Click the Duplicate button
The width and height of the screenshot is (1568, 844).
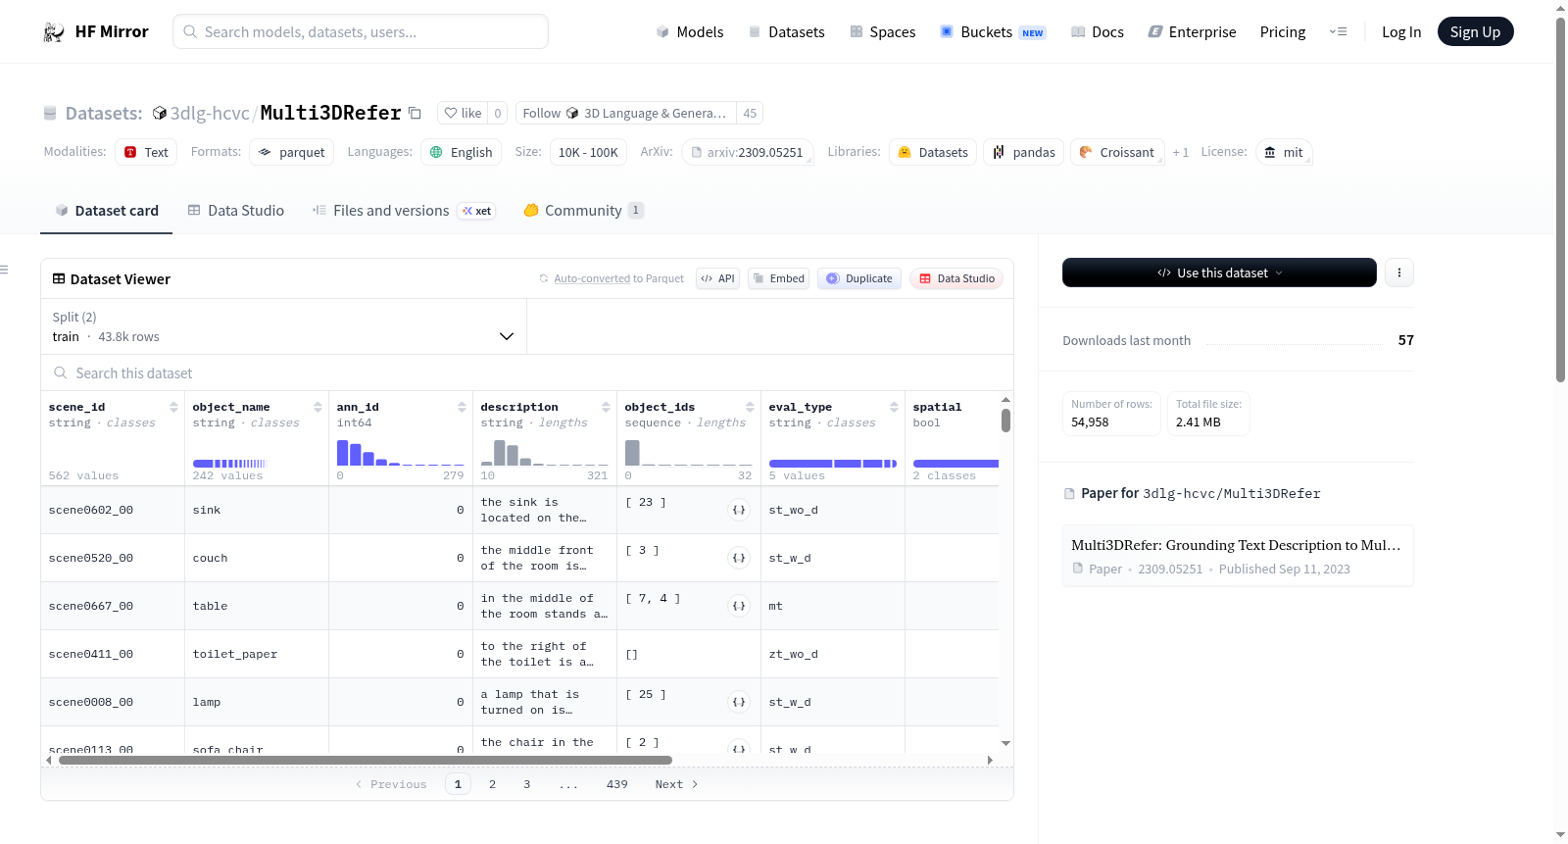[x=859, y=278]
